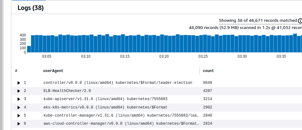Expand log row 3 kube-apiserver
The image size is (302, 130).
click(x=19, y=99)
